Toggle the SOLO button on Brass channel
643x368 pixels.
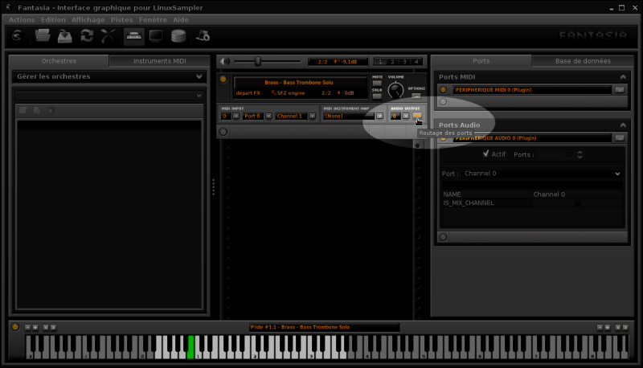pyautogui.click(x=377, y=96)
